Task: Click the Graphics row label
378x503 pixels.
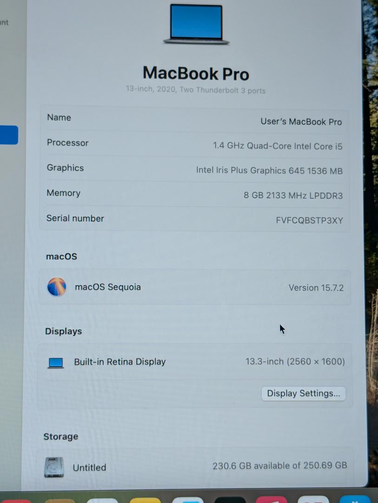Action: point(66,168)
